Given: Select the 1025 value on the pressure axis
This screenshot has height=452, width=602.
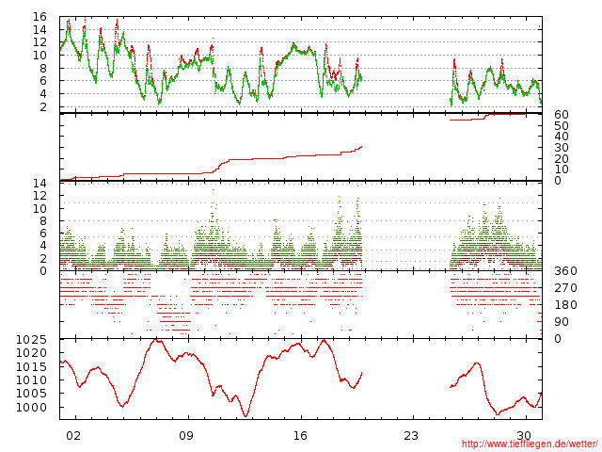Looking at the screenshot, I should (x=31, y=340).
